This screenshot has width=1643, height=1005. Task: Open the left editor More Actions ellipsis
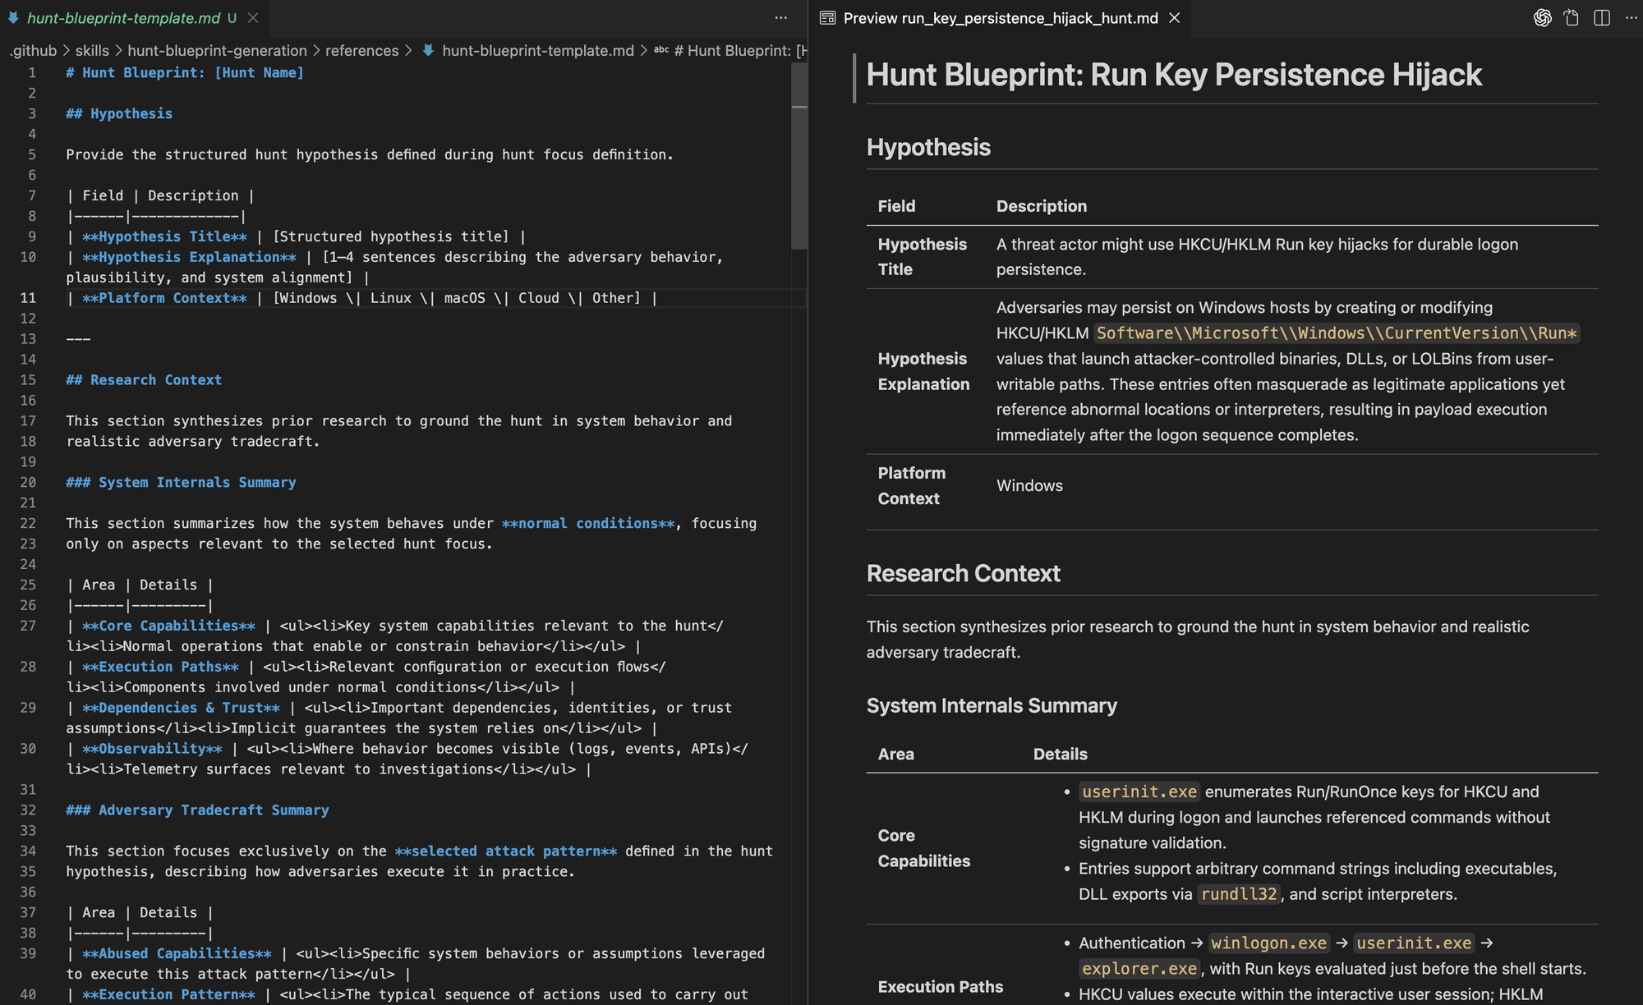coord(780,18)
